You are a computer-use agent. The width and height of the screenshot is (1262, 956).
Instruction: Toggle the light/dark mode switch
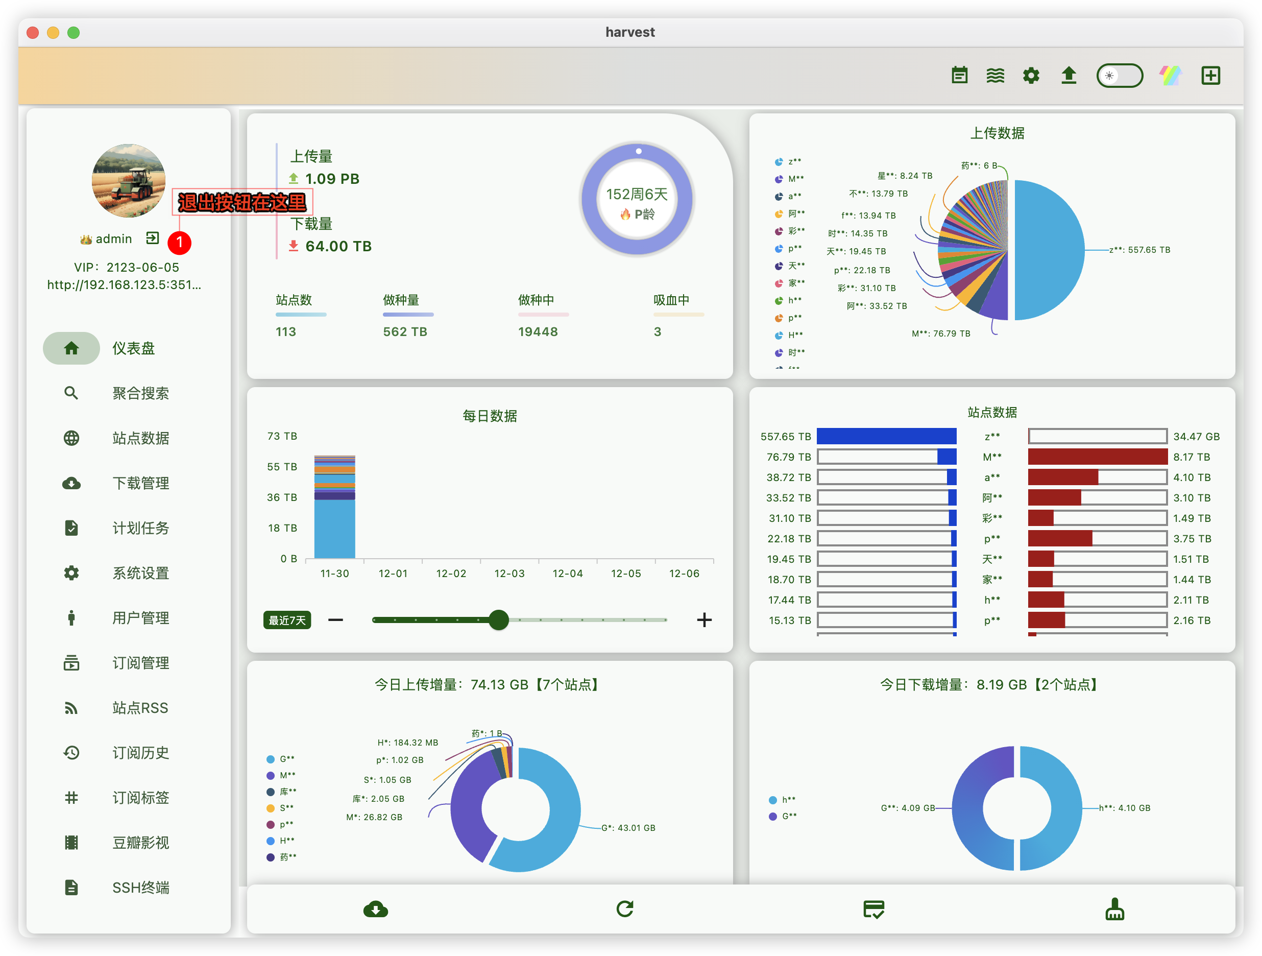[1120, 76]
